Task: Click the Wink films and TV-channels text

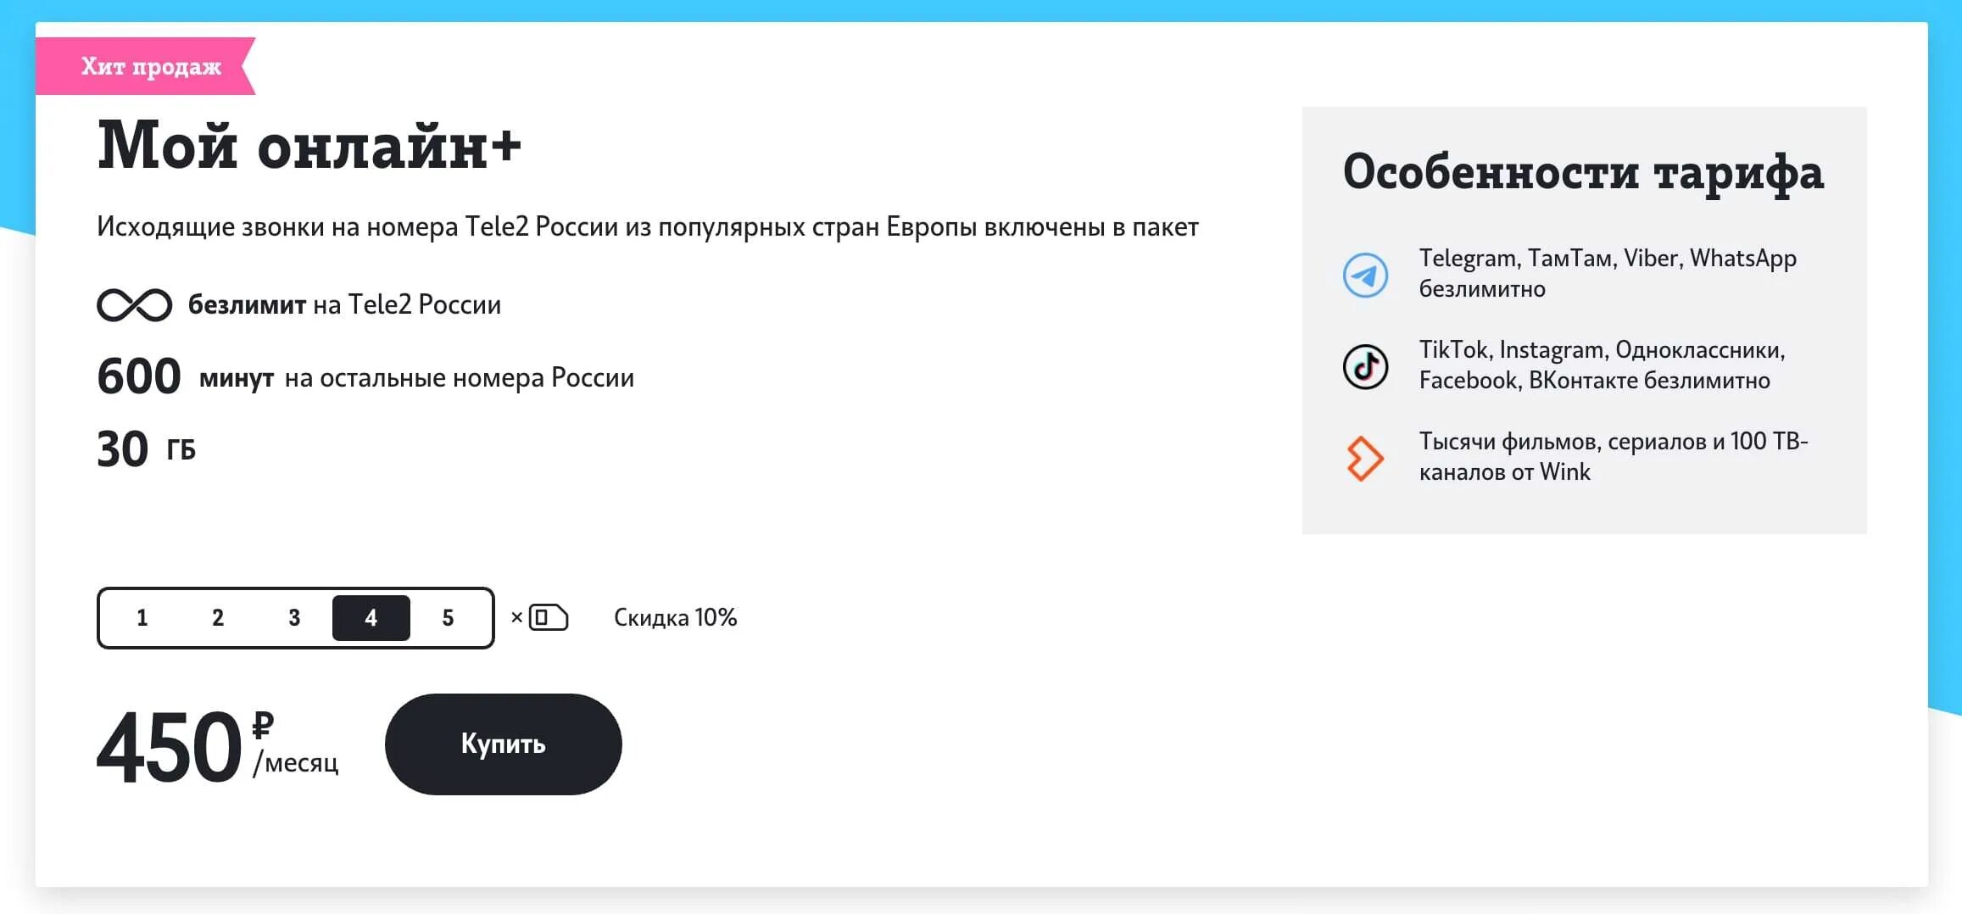Action: tap(1613, 456)
